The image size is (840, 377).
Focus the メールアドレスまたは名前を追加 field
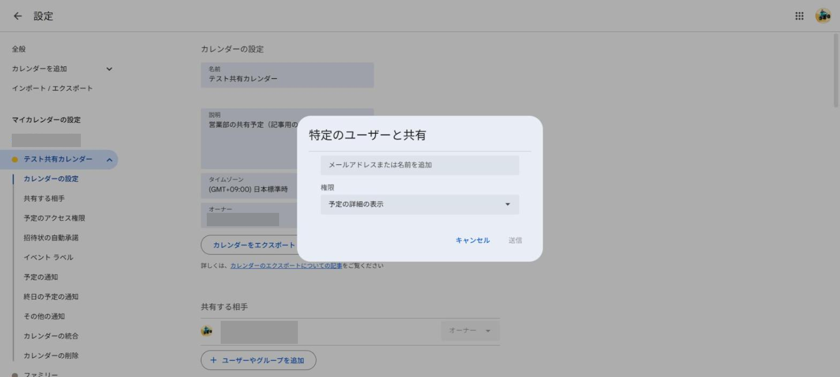[x=419, y=165]
